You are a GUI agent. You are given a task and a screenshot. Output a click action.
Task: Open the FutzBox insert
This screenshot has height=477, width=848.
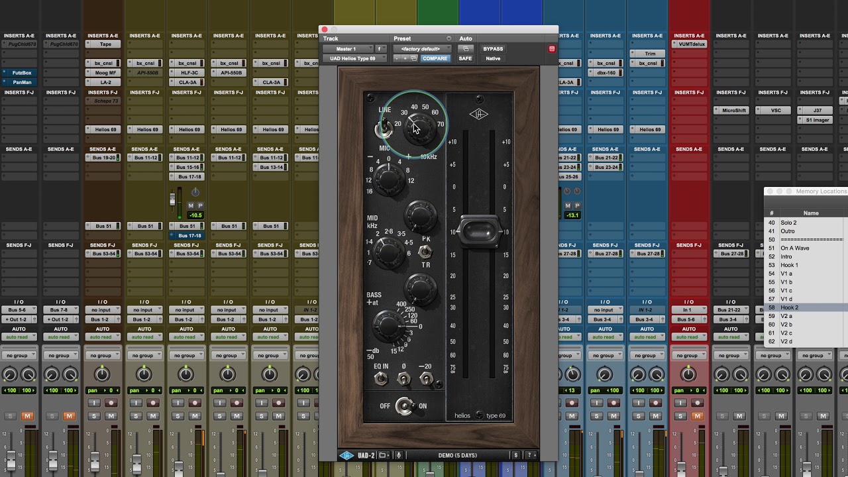pyautogui.click(x=20, y=73)
